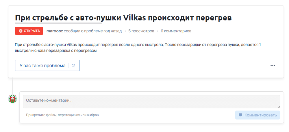
Task: Open the three-dots more options menu
Action: coord(273,65)
